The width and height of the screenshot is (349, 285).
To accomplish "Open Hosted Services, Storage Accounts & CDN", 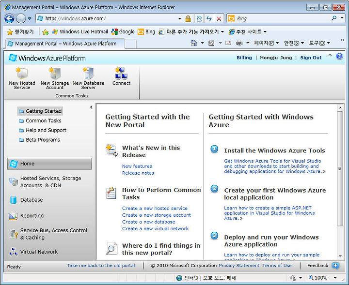I will [x=49, y=182].
